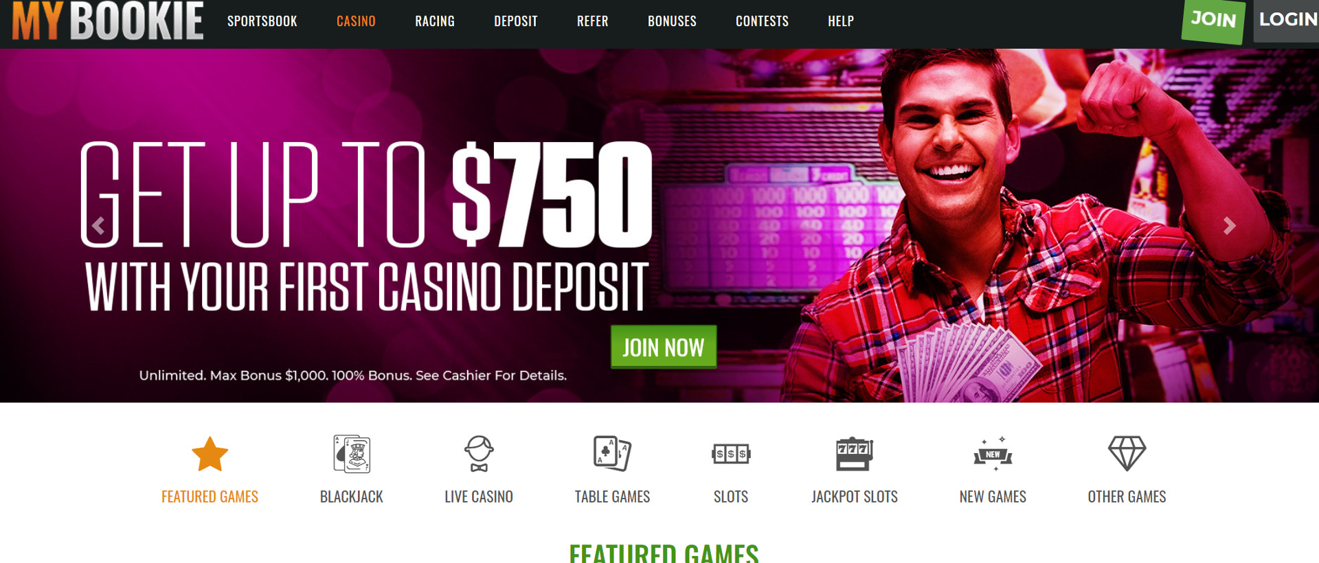Show the previous banner slide arrow
Image resolution: width=1319 pixels, height=563 pixels.
pyautogui.click(x=98, y=226)
